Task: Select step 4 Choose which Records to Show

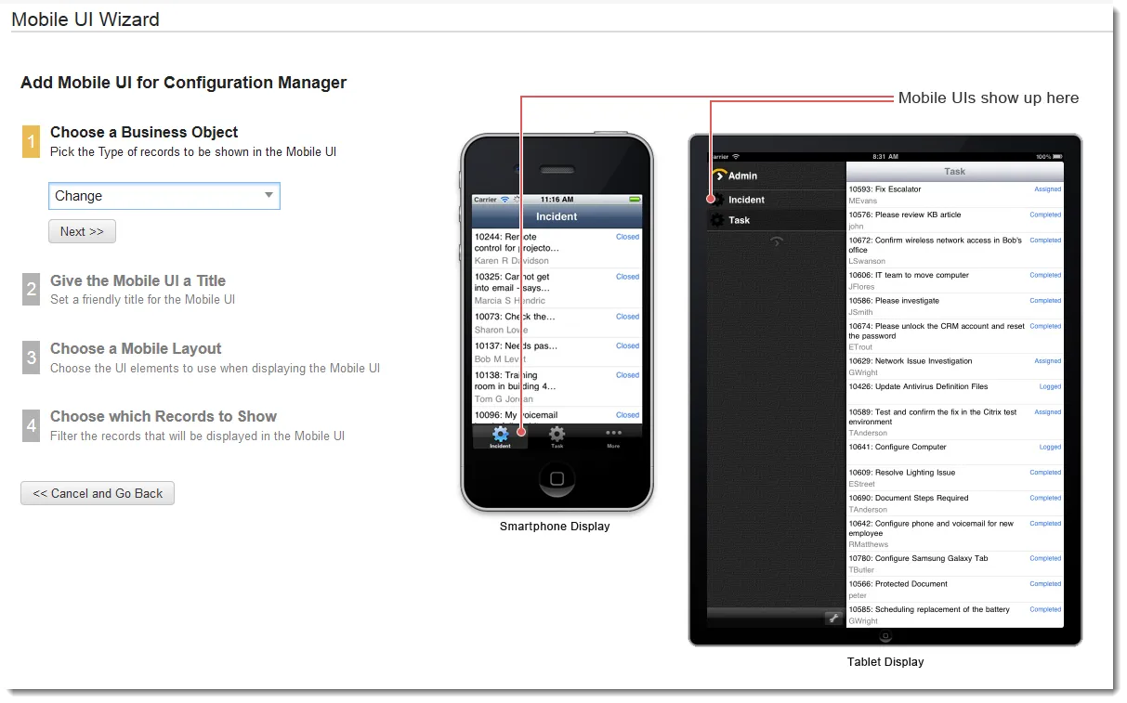Action: pyautogui.click(x=164, y=416)
